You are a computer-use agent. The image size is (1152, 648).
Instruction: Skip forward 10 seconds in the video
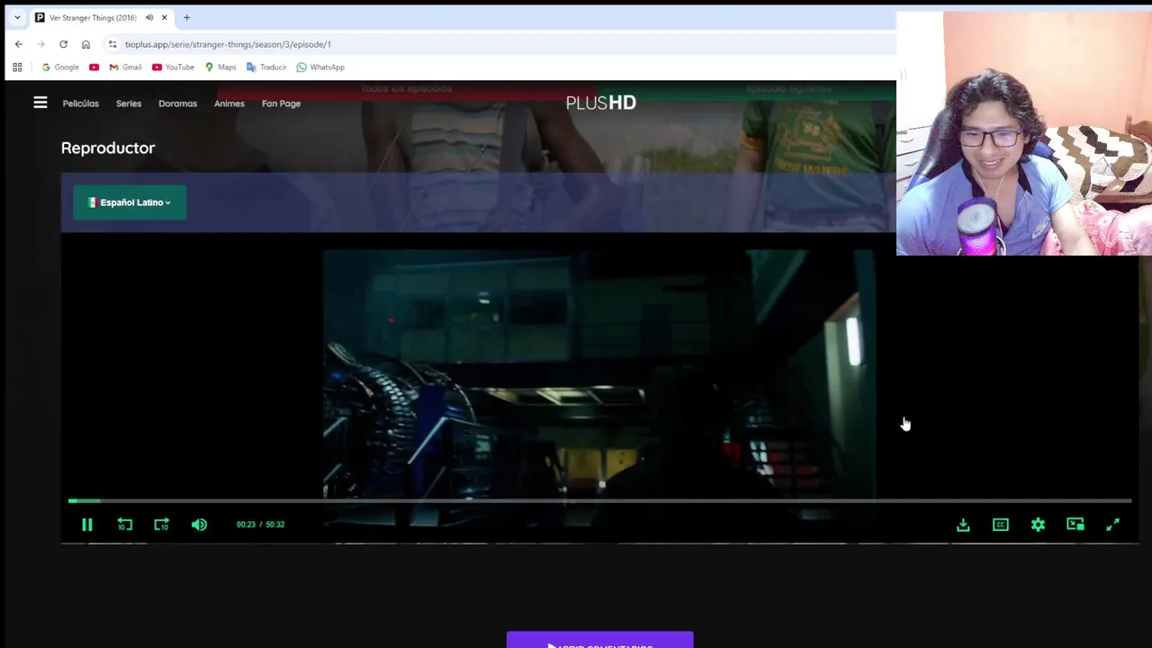click(x=161, y=525)
